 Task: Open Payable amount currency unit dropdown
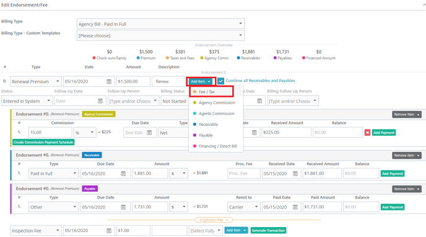[x=178, y=207]
